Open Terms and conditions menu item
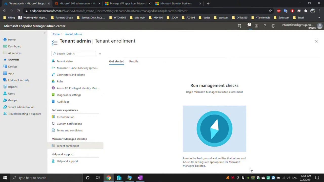Screen dimensions: 324x182 [x=70, y=130]
